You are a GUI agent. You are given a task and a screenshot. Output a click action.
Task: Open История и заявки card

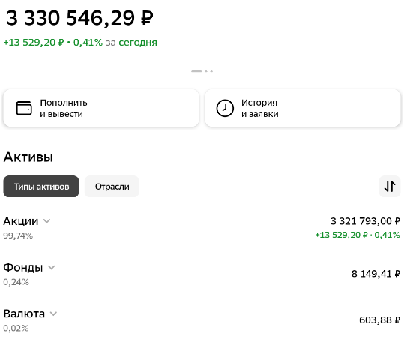pyautogui.click(x=303, y=108)
